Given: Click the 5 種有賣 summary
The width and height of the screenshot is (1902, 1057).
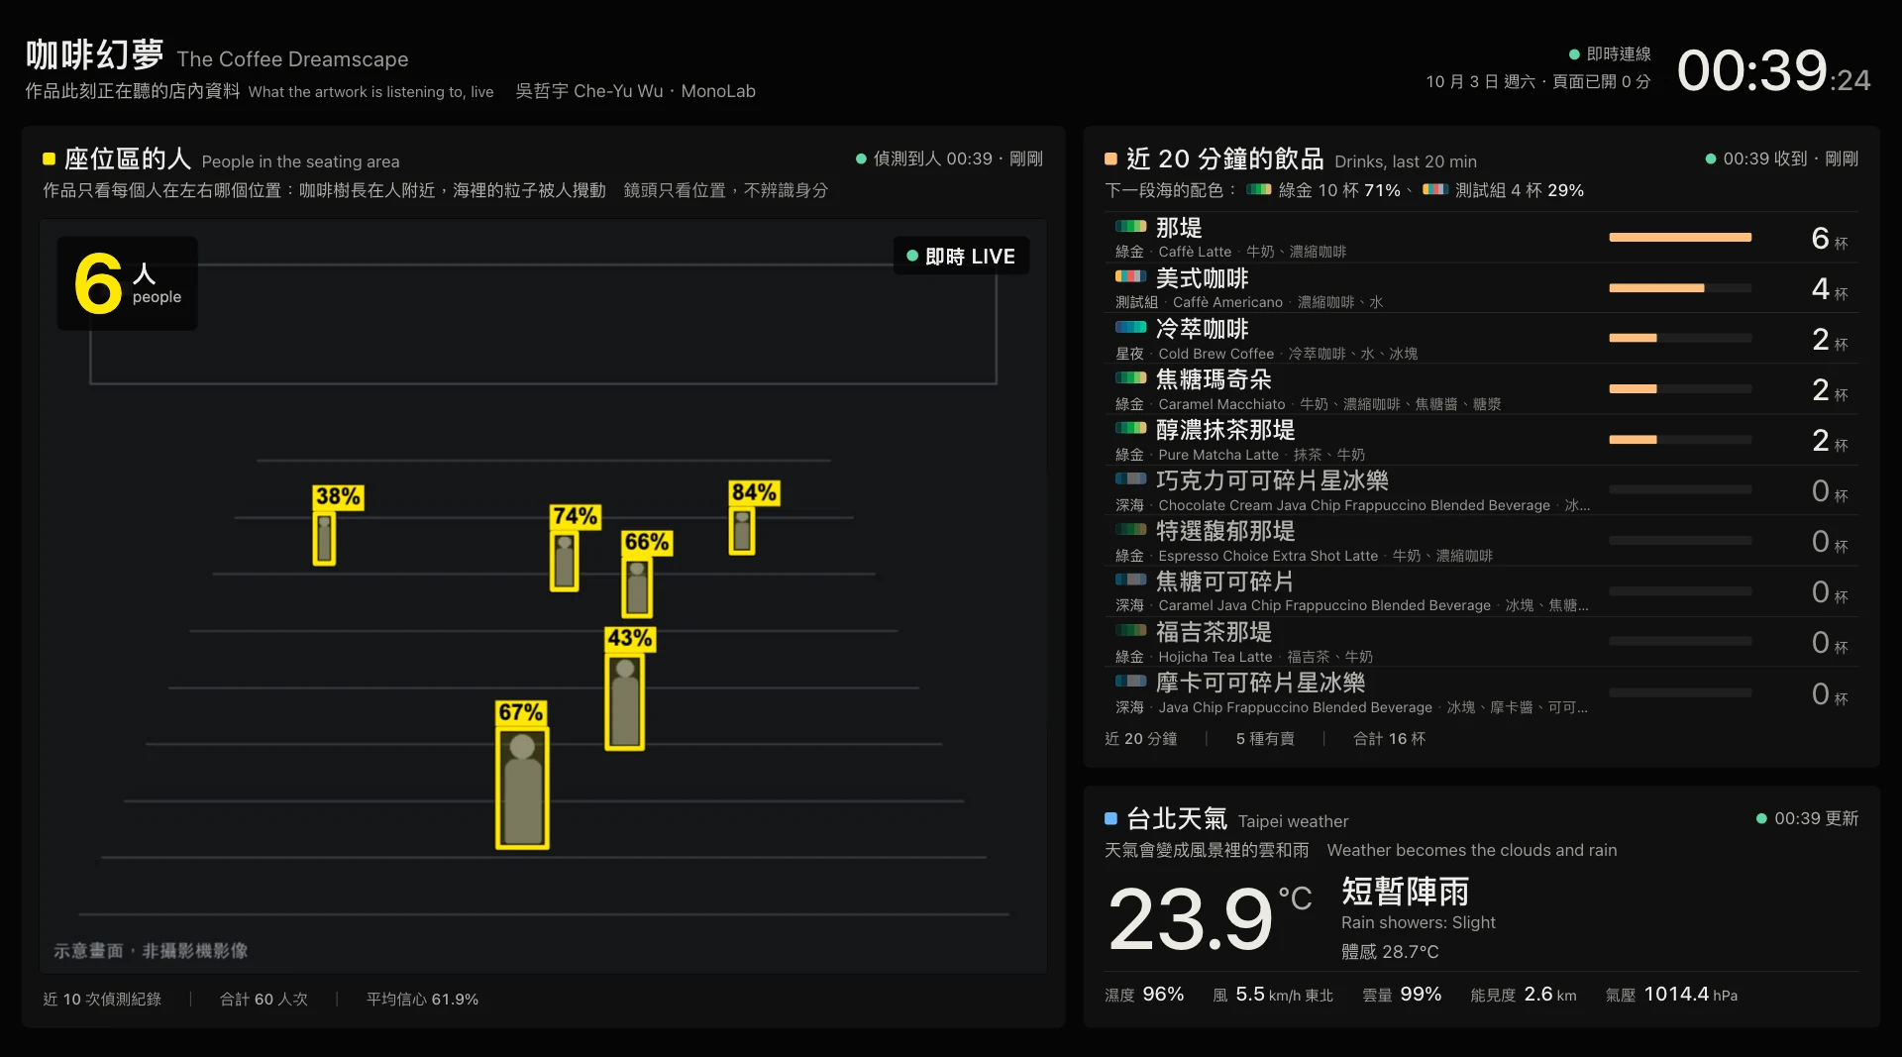Looking at the screenshot, I should click(x=1265, y=739).
